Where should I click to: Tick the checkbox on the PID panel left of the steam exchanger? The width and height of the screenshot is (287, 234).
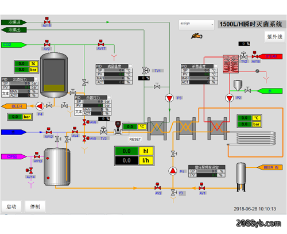coord(215,66)
